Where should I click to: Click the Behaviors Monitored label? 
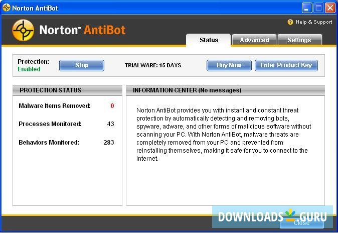[x=49, y=143]
